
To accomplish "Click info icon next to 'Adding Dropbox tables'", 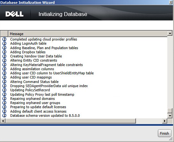I will (4, 52).
